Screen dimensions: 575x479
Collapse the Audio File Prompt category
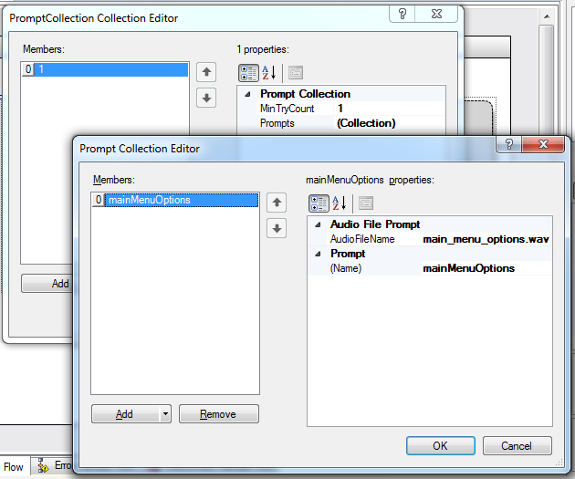tap(318, 224)
